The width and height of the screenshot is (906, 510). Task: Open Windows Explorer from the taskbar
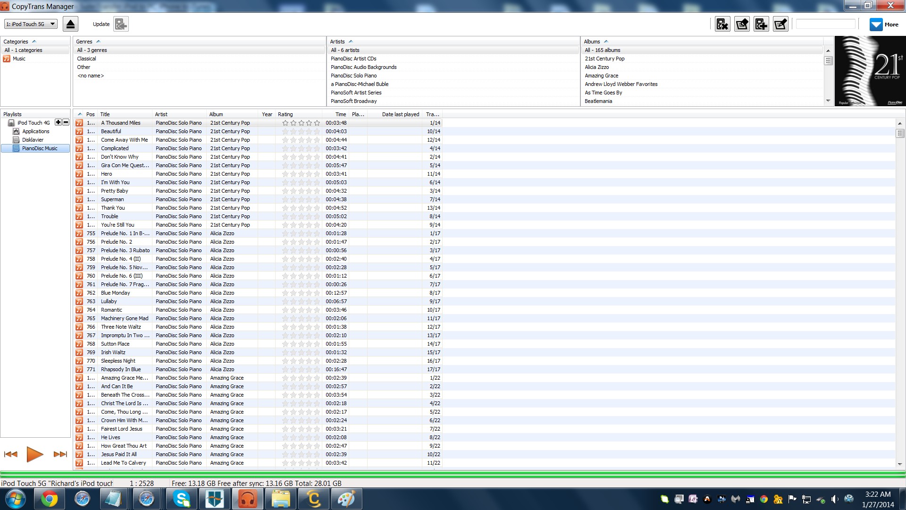click(280, 499)
